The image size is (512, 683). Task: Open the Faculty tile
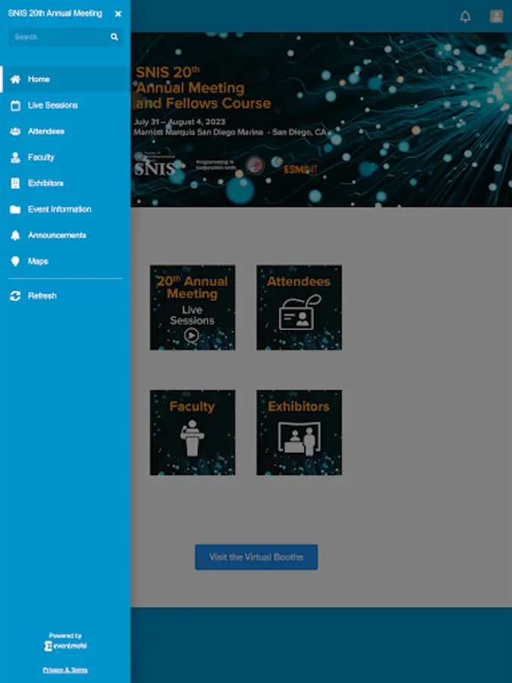coord(193,433)
